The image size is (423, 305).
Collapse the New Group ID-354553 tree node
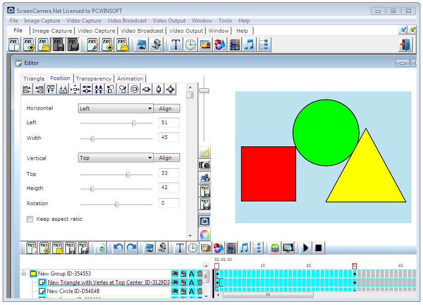point(24,274)
